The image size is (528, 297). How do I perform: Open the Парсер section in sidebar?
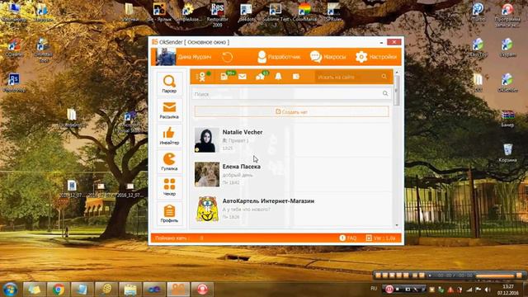click(x=169, y=84)
